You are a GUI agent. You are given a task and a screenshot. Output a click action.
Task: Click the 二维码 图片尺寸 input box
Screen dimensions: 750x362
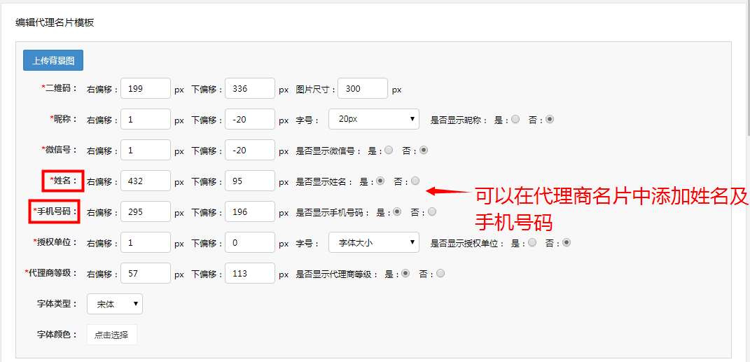point(362,88)
